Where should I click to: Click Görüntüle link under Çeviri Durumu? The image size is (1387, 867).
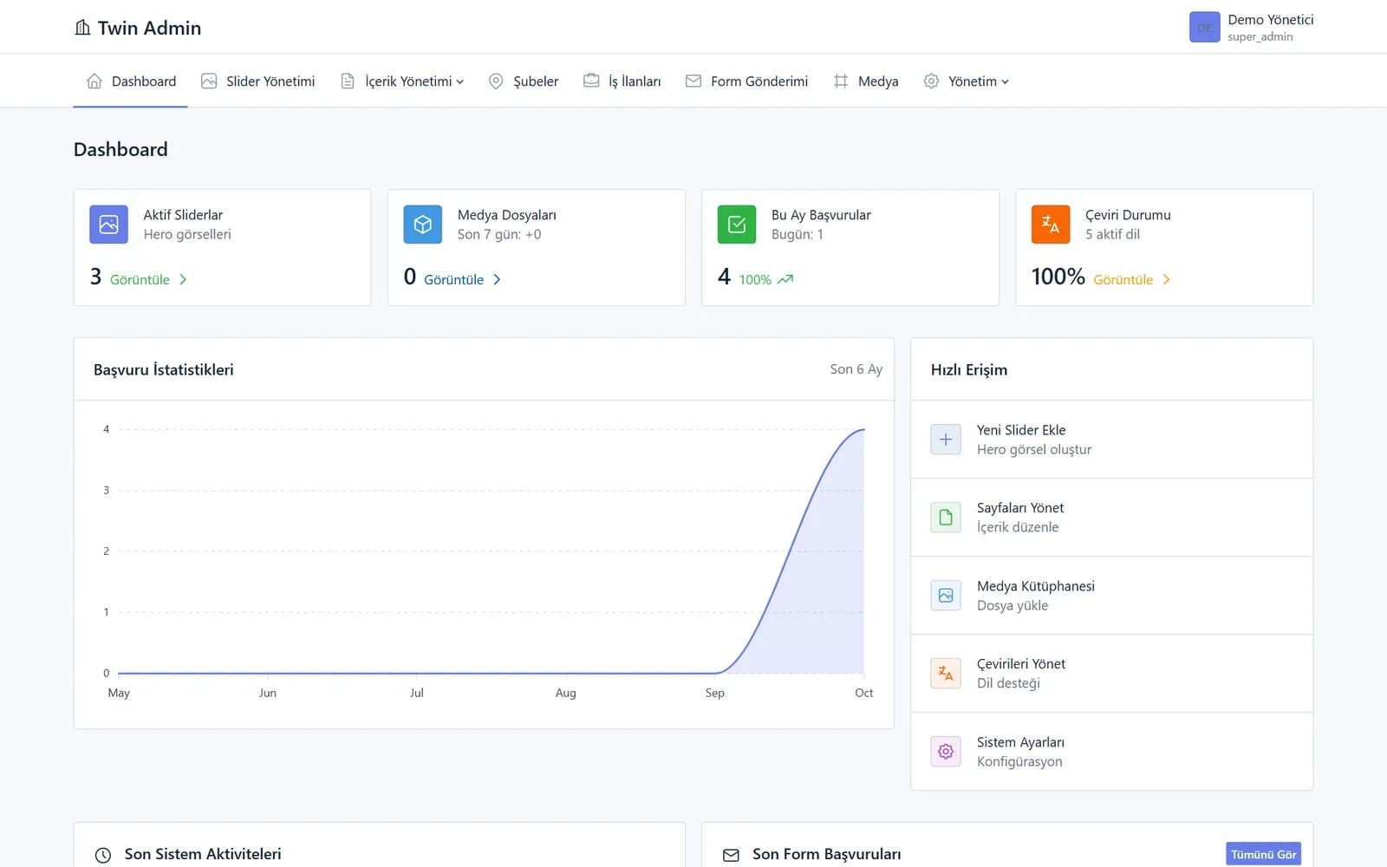1123,279
